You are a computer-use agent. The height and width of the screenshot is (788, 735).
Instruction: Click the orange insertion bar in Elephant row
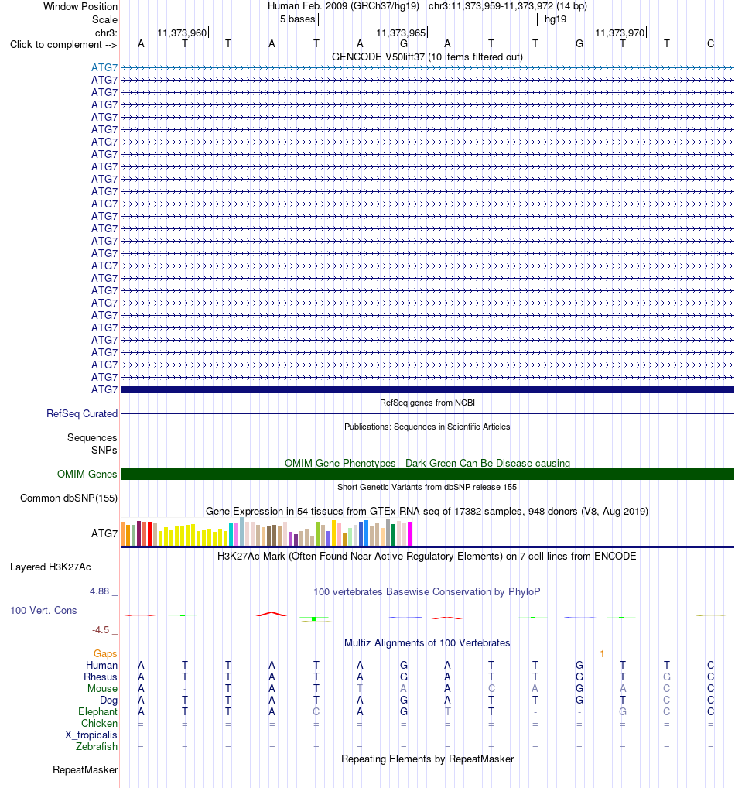603,711
